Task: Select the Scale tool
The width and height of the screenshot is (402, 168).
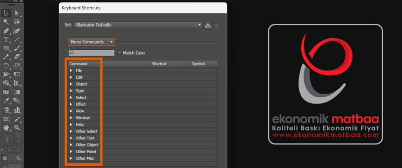Action: pos(17,66)
